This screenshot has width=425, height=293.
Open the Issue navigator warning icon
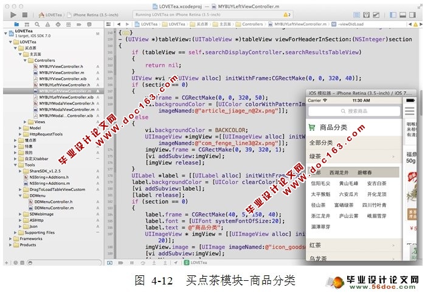(47, 24)
